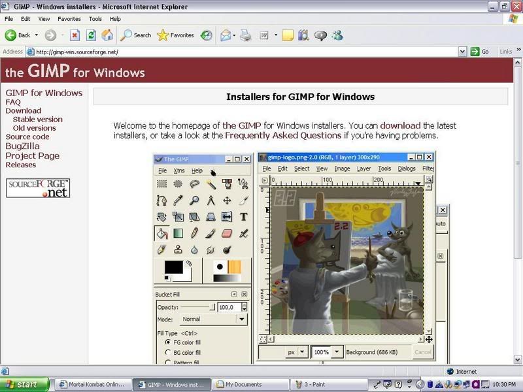Open the Mail button dropdown arrow
Viewport: 523px width, 392px height.
pyautogui.click(x=235, y=35)
